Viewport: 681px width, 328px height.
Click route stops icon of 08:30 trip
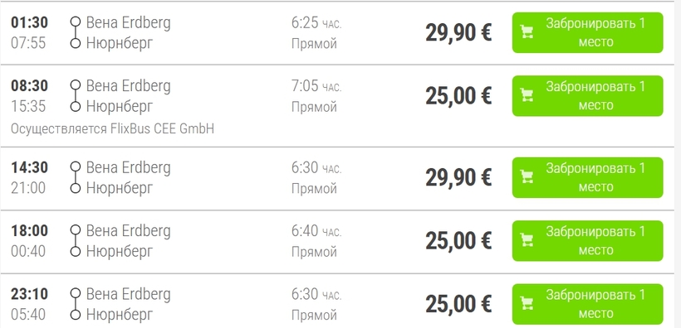tap(76, 96)
